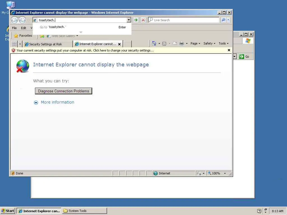Image resolution: width=287 pixels, height=215 pixels.
Task: Open the tab list dropdown arrow
Action: click(x=20, y=44)
